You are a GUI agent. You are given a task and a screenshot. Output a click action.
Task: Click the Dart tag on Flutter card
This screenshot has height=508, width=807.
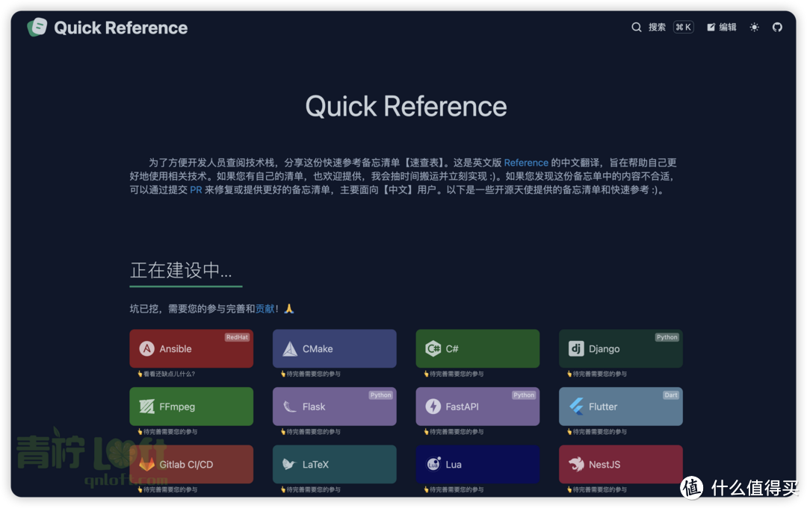click(670, 395)
